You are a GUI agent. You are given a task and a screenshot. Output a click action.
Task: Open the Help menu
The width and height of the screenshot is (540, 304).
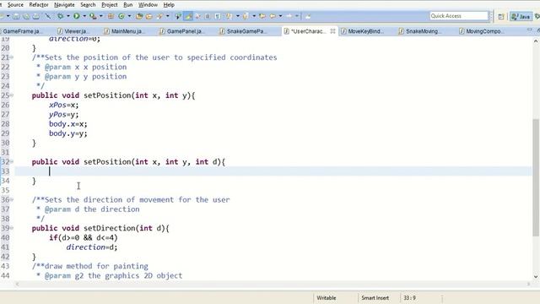169,5
